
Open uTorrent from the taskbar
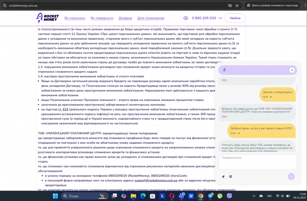point(220,196)
